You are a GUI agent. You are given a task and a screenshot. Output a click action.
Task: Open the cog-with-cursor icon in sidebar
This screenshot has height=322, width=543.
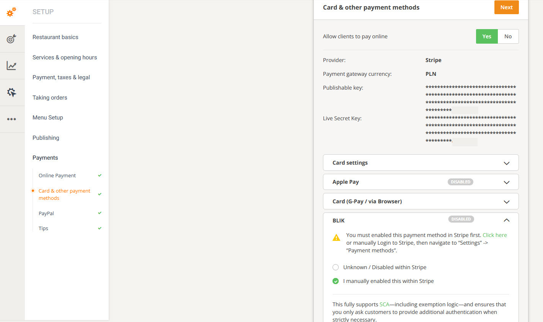11,92
